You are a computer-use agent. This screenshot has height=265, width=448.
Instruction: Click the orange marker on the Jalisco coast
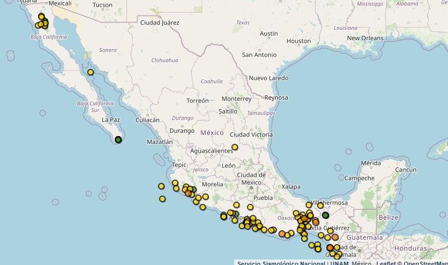click(x=188, y=193)
